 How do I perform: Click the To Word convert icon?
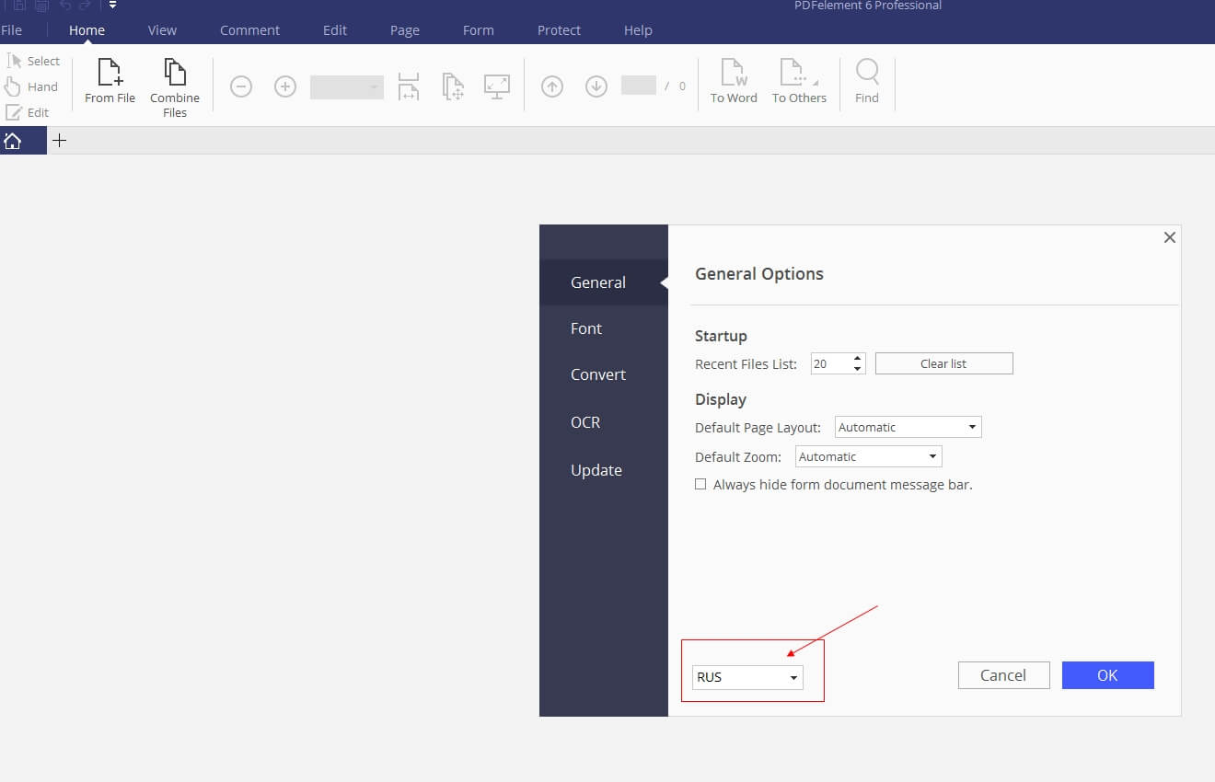point(734,74)
